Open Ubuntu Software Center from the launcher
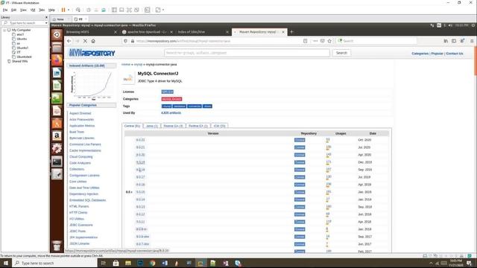 point(57,124)
